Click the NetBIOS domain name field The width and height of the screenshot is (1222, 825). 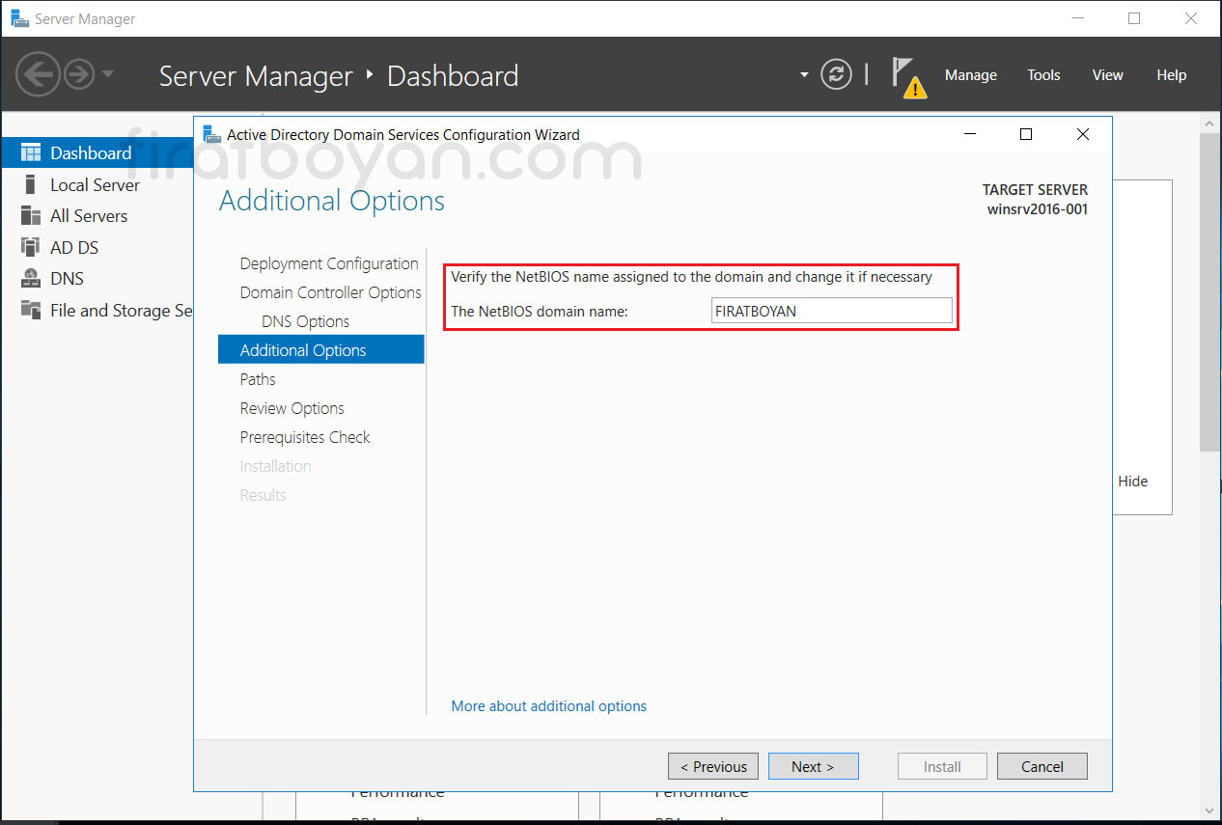point(831,310)
